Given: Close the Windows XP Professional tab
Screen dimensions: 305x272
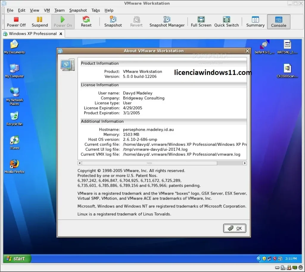Looking at the screenshot, I should tap(61, 34).
